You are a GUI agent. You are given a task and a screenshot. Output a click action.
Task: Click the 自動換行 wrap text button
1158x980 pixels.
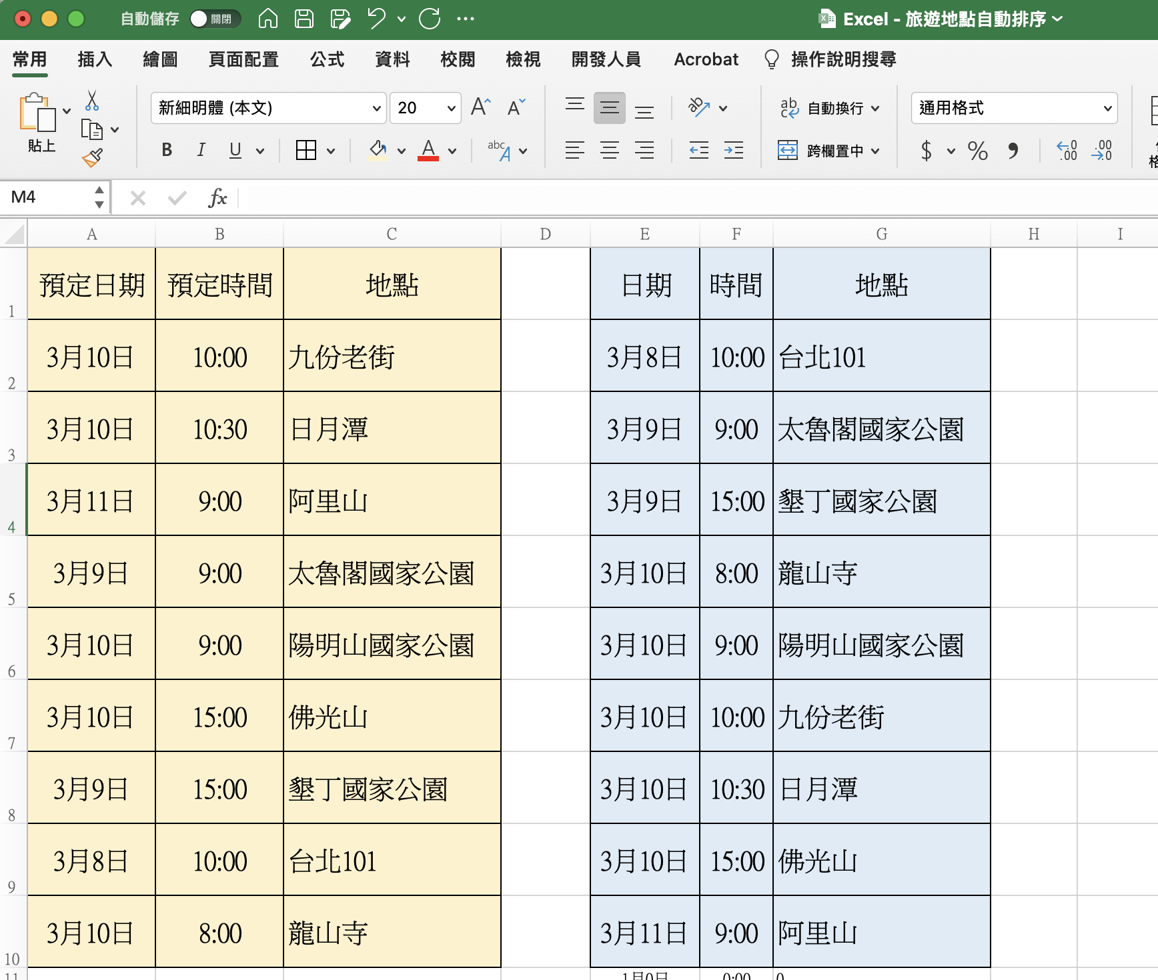click(x=830, y=108)
